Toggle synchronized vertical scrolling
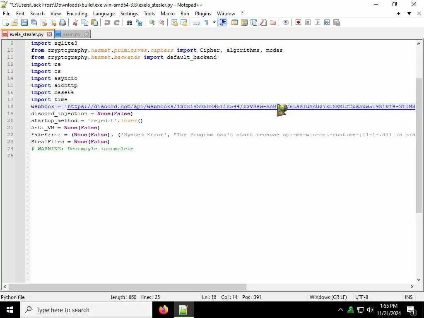Viewport: 424px width, 318px height. (174, 22)
